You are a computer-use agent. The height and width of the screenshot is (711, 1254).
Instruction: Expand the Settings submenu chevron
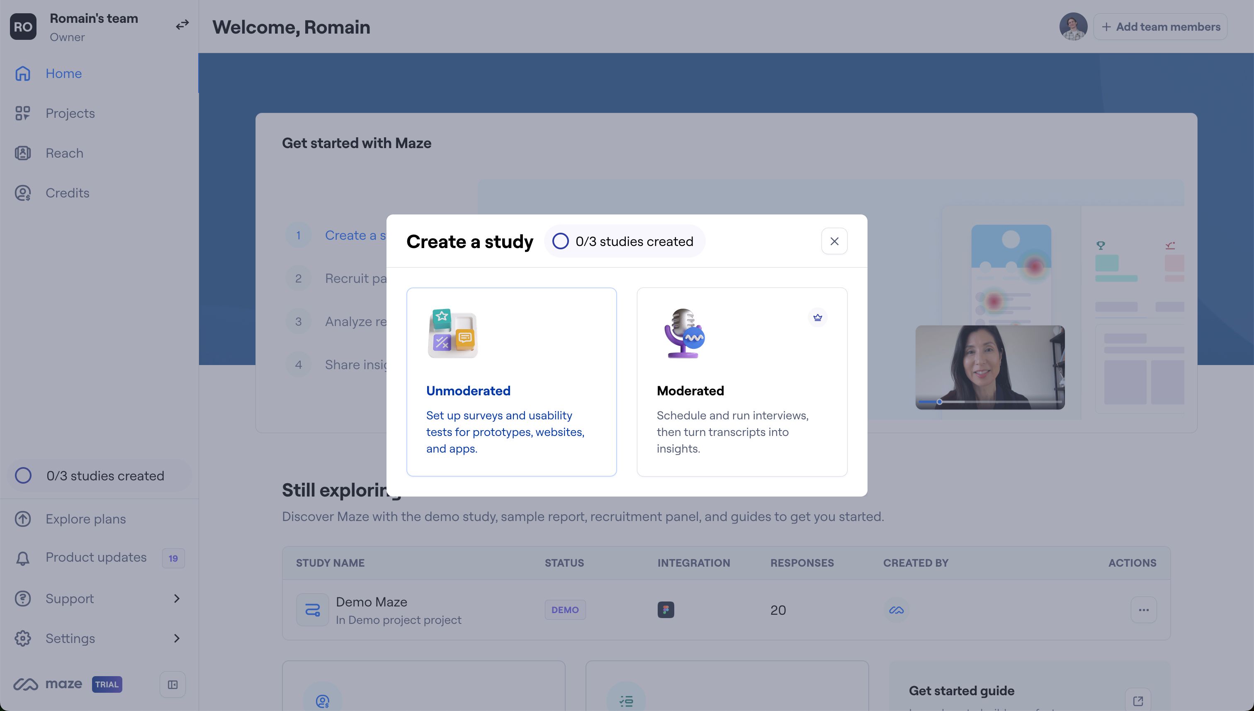pyautogui.click(x=177, y=638)
